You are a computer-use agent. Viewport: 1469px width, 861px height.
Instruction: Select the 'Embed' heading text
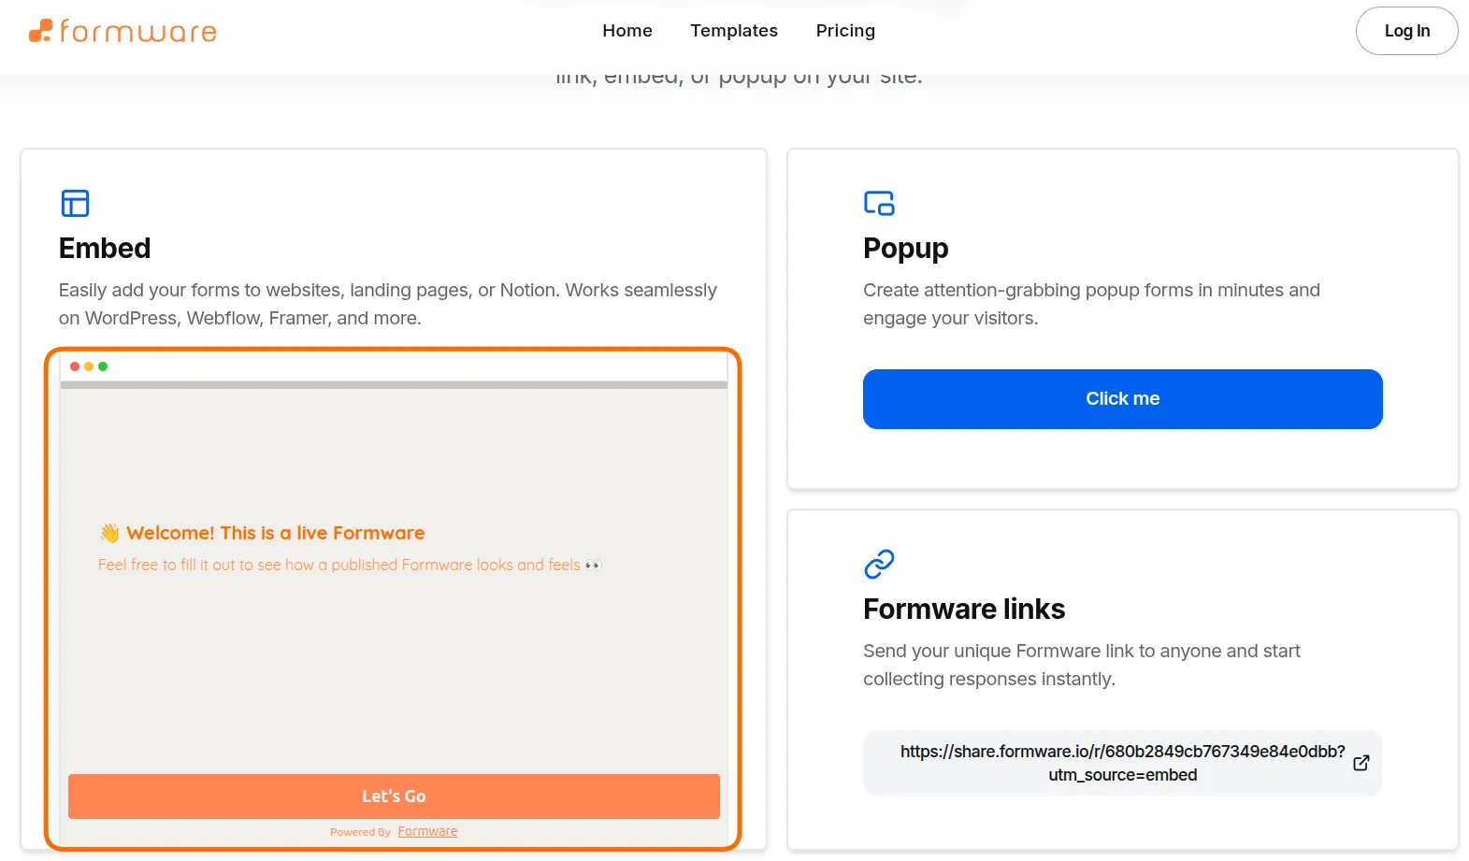coord(105,248)
